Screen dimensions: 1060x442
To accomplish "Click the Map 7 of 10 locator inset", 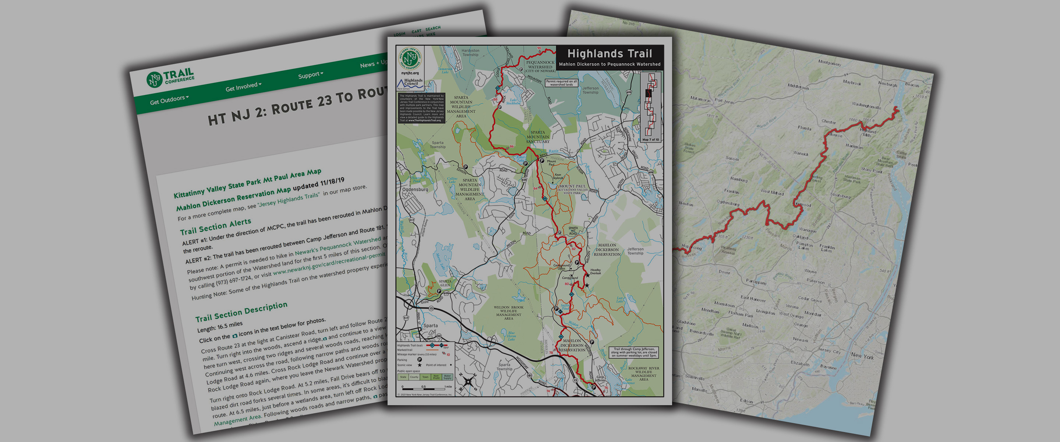I will [x=651, y=108].
